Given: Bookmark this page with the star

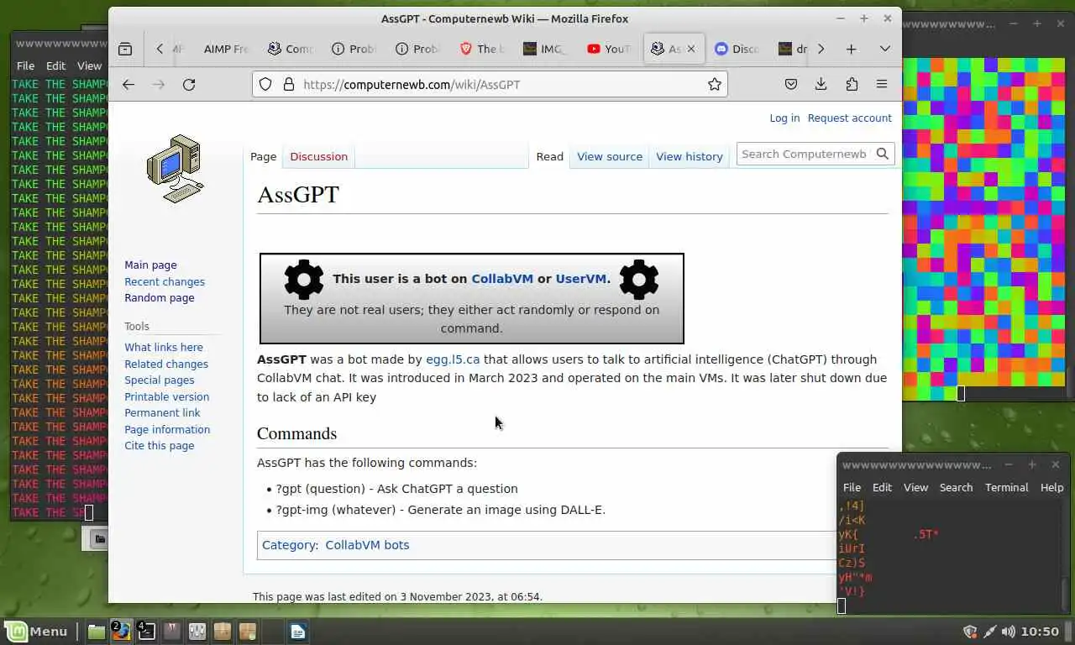Looking at the screenshot, I should (x=715, y=84).
